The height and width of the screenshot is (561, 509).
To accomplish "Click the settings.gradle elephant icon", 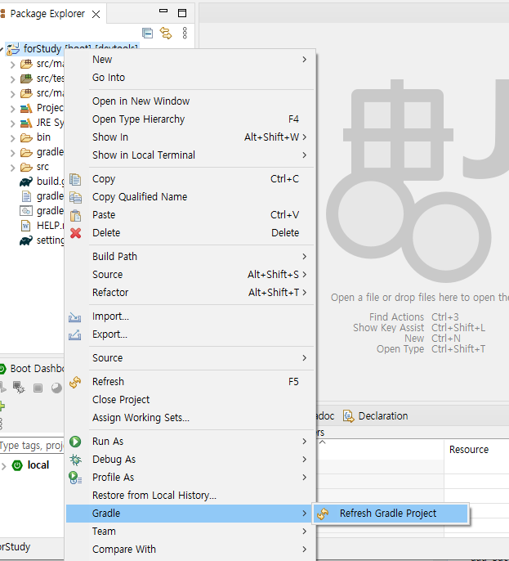I will pos(26,240).
